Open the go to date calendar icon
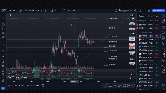Viewport: 166px width, 93px height. (x=43, y=86)
